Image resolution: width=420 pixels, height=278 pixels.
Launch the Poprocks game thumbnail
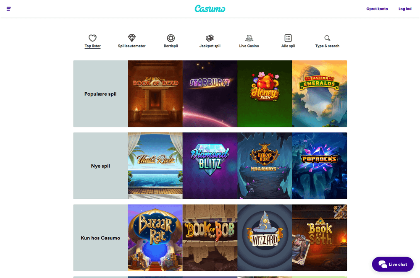(320, 166)
